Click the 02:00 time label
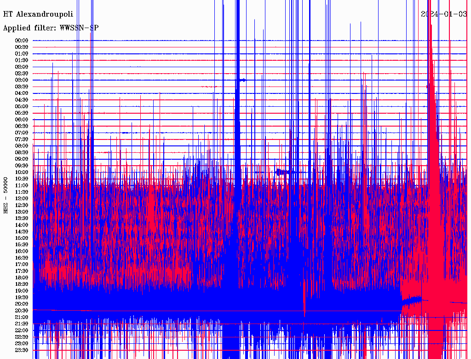 coord(22,67)
